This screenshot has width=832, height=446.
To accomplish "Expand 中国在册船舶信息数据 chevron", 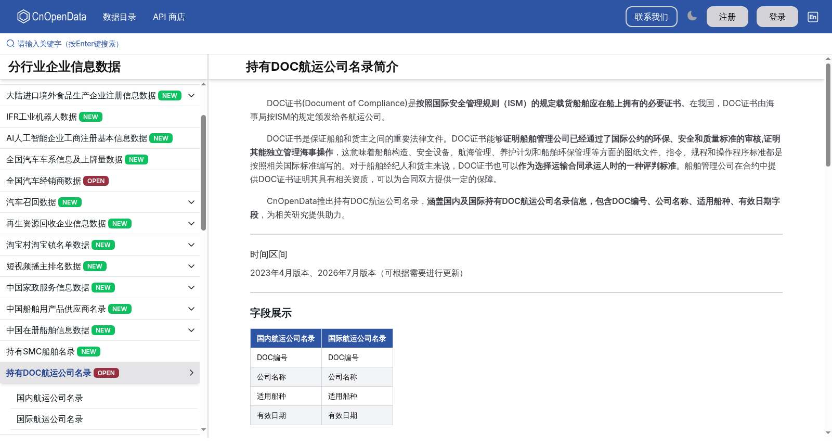I will pyautogui.click(x=191, y=330).
